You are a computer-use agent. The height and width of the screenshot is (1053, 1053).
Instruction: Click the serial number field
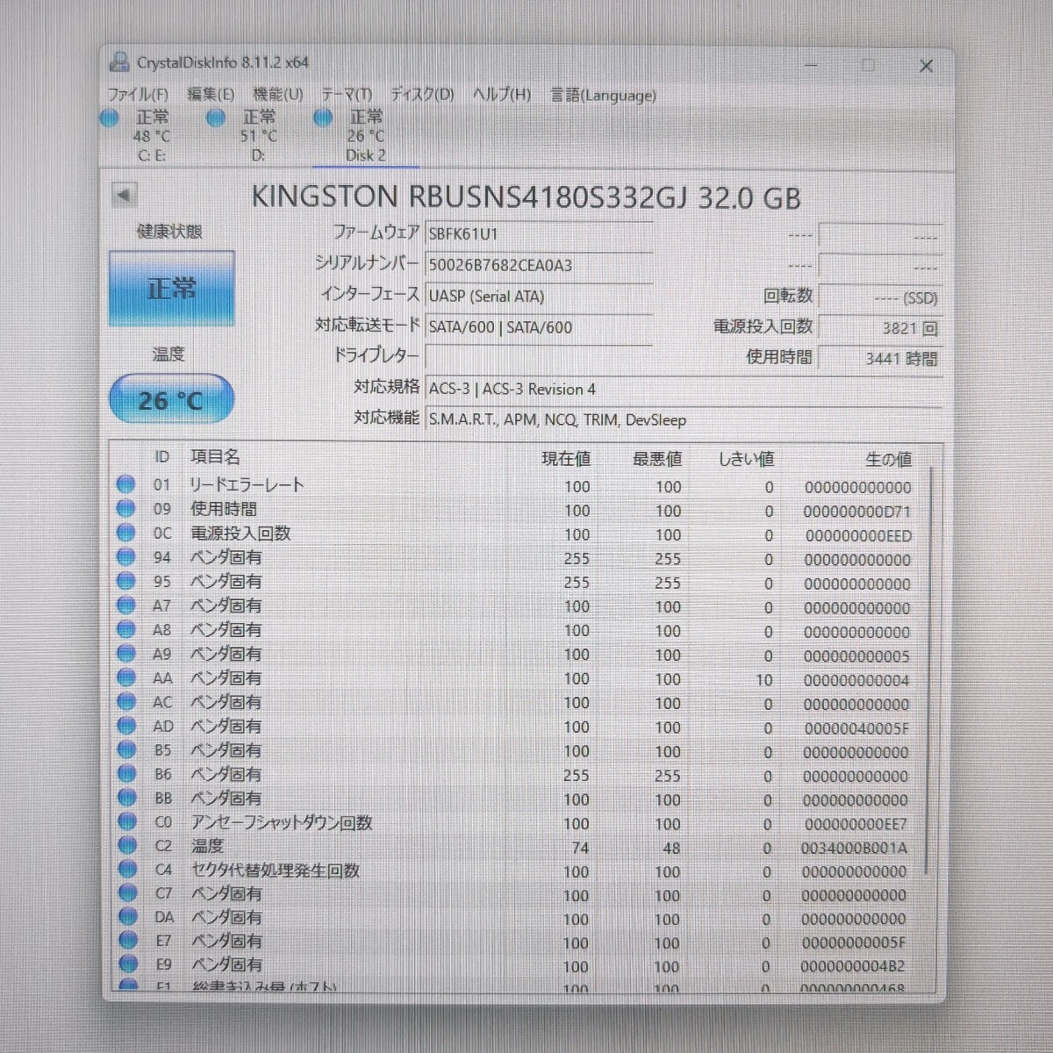coord(538,265)
